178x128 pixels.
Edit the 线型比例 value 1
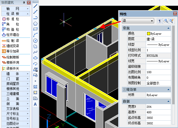click(x=158, y=50)
